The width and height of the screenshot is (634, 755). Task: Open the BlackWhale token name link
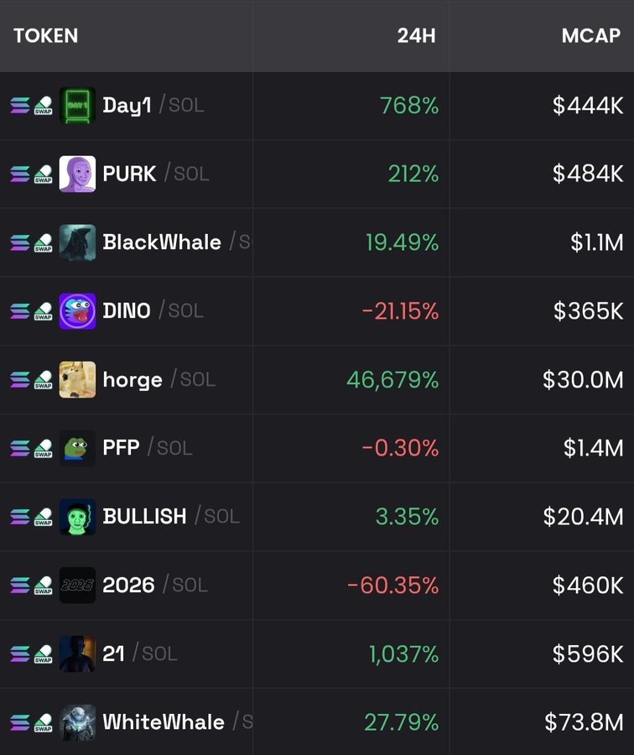coord(162,242)
